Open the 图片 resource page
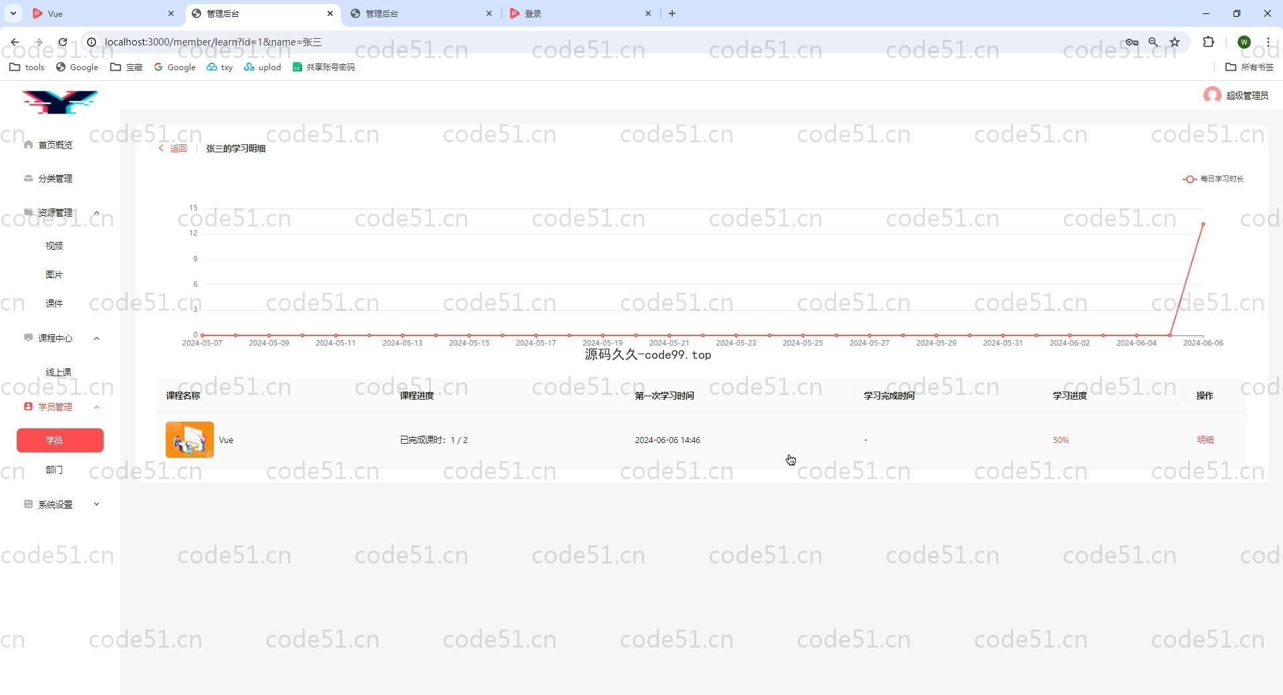 [54, 275]
